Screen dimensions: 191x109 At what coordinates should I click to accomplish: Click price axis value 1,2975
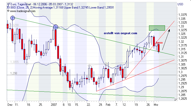[x=182, y=76]
